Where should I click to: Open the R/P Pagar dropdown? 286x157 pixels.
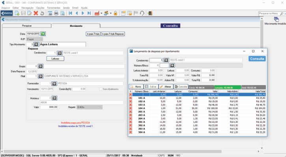coord(35,39)
